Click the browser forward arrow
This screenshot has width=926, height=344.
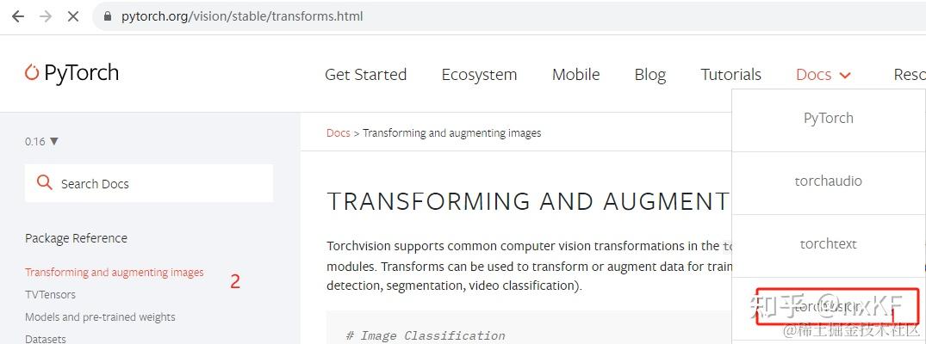45,16
